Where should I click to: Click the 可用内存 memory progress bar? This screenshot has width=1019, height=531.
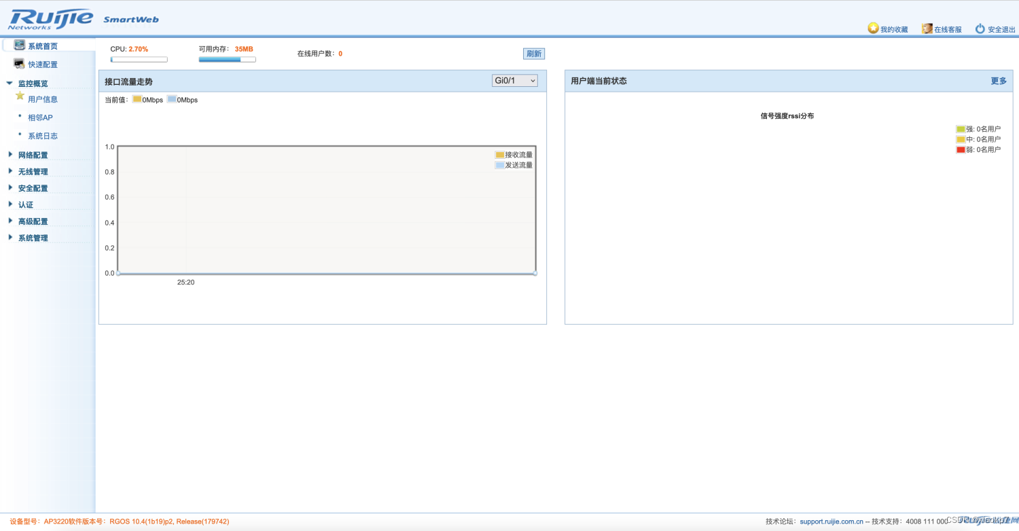(227, 60)
